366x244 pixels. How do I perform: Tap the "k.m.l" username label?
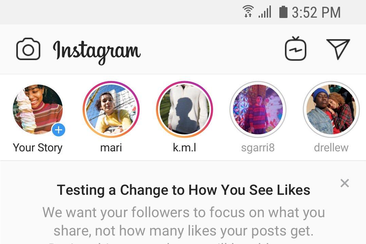coord(185,148)
